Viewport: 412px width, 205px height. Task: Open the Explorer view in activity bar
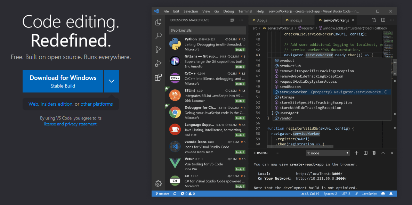(x=159, y=22)
